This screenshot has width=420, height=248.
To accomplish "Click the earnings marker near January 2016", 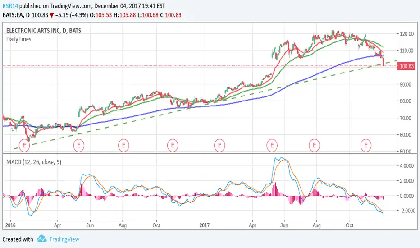I will (x=24, y=146).
